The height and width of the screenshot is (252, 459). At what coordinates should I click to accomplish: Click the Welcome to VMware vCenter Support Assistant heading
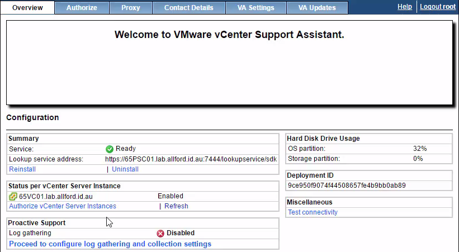[229, 35]
